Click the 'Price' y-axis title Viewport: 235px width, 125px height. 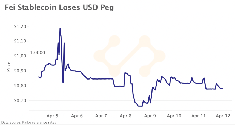8,67
